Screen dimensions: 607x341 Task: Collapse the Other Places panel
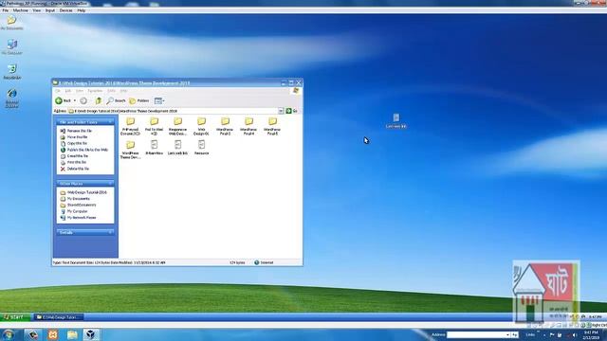pyautogui.click(x=110, y=183)
